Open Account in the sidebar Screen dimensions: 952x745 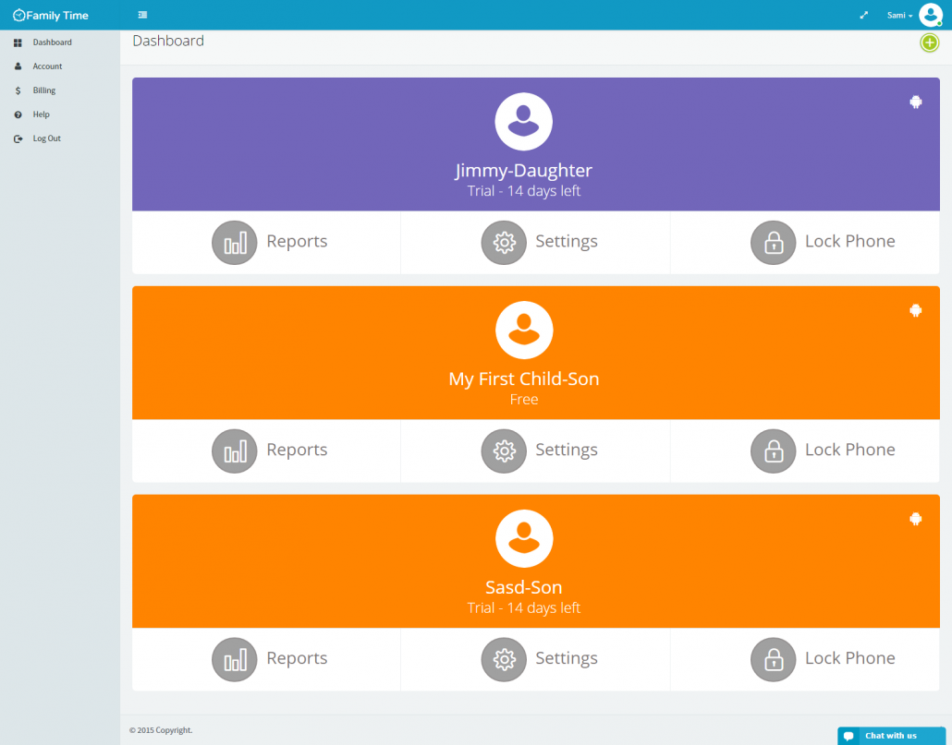tap(47, 66)
